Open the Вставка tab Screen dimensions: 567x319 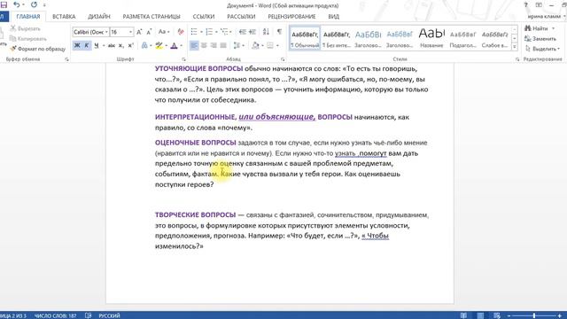pos(64,17)
